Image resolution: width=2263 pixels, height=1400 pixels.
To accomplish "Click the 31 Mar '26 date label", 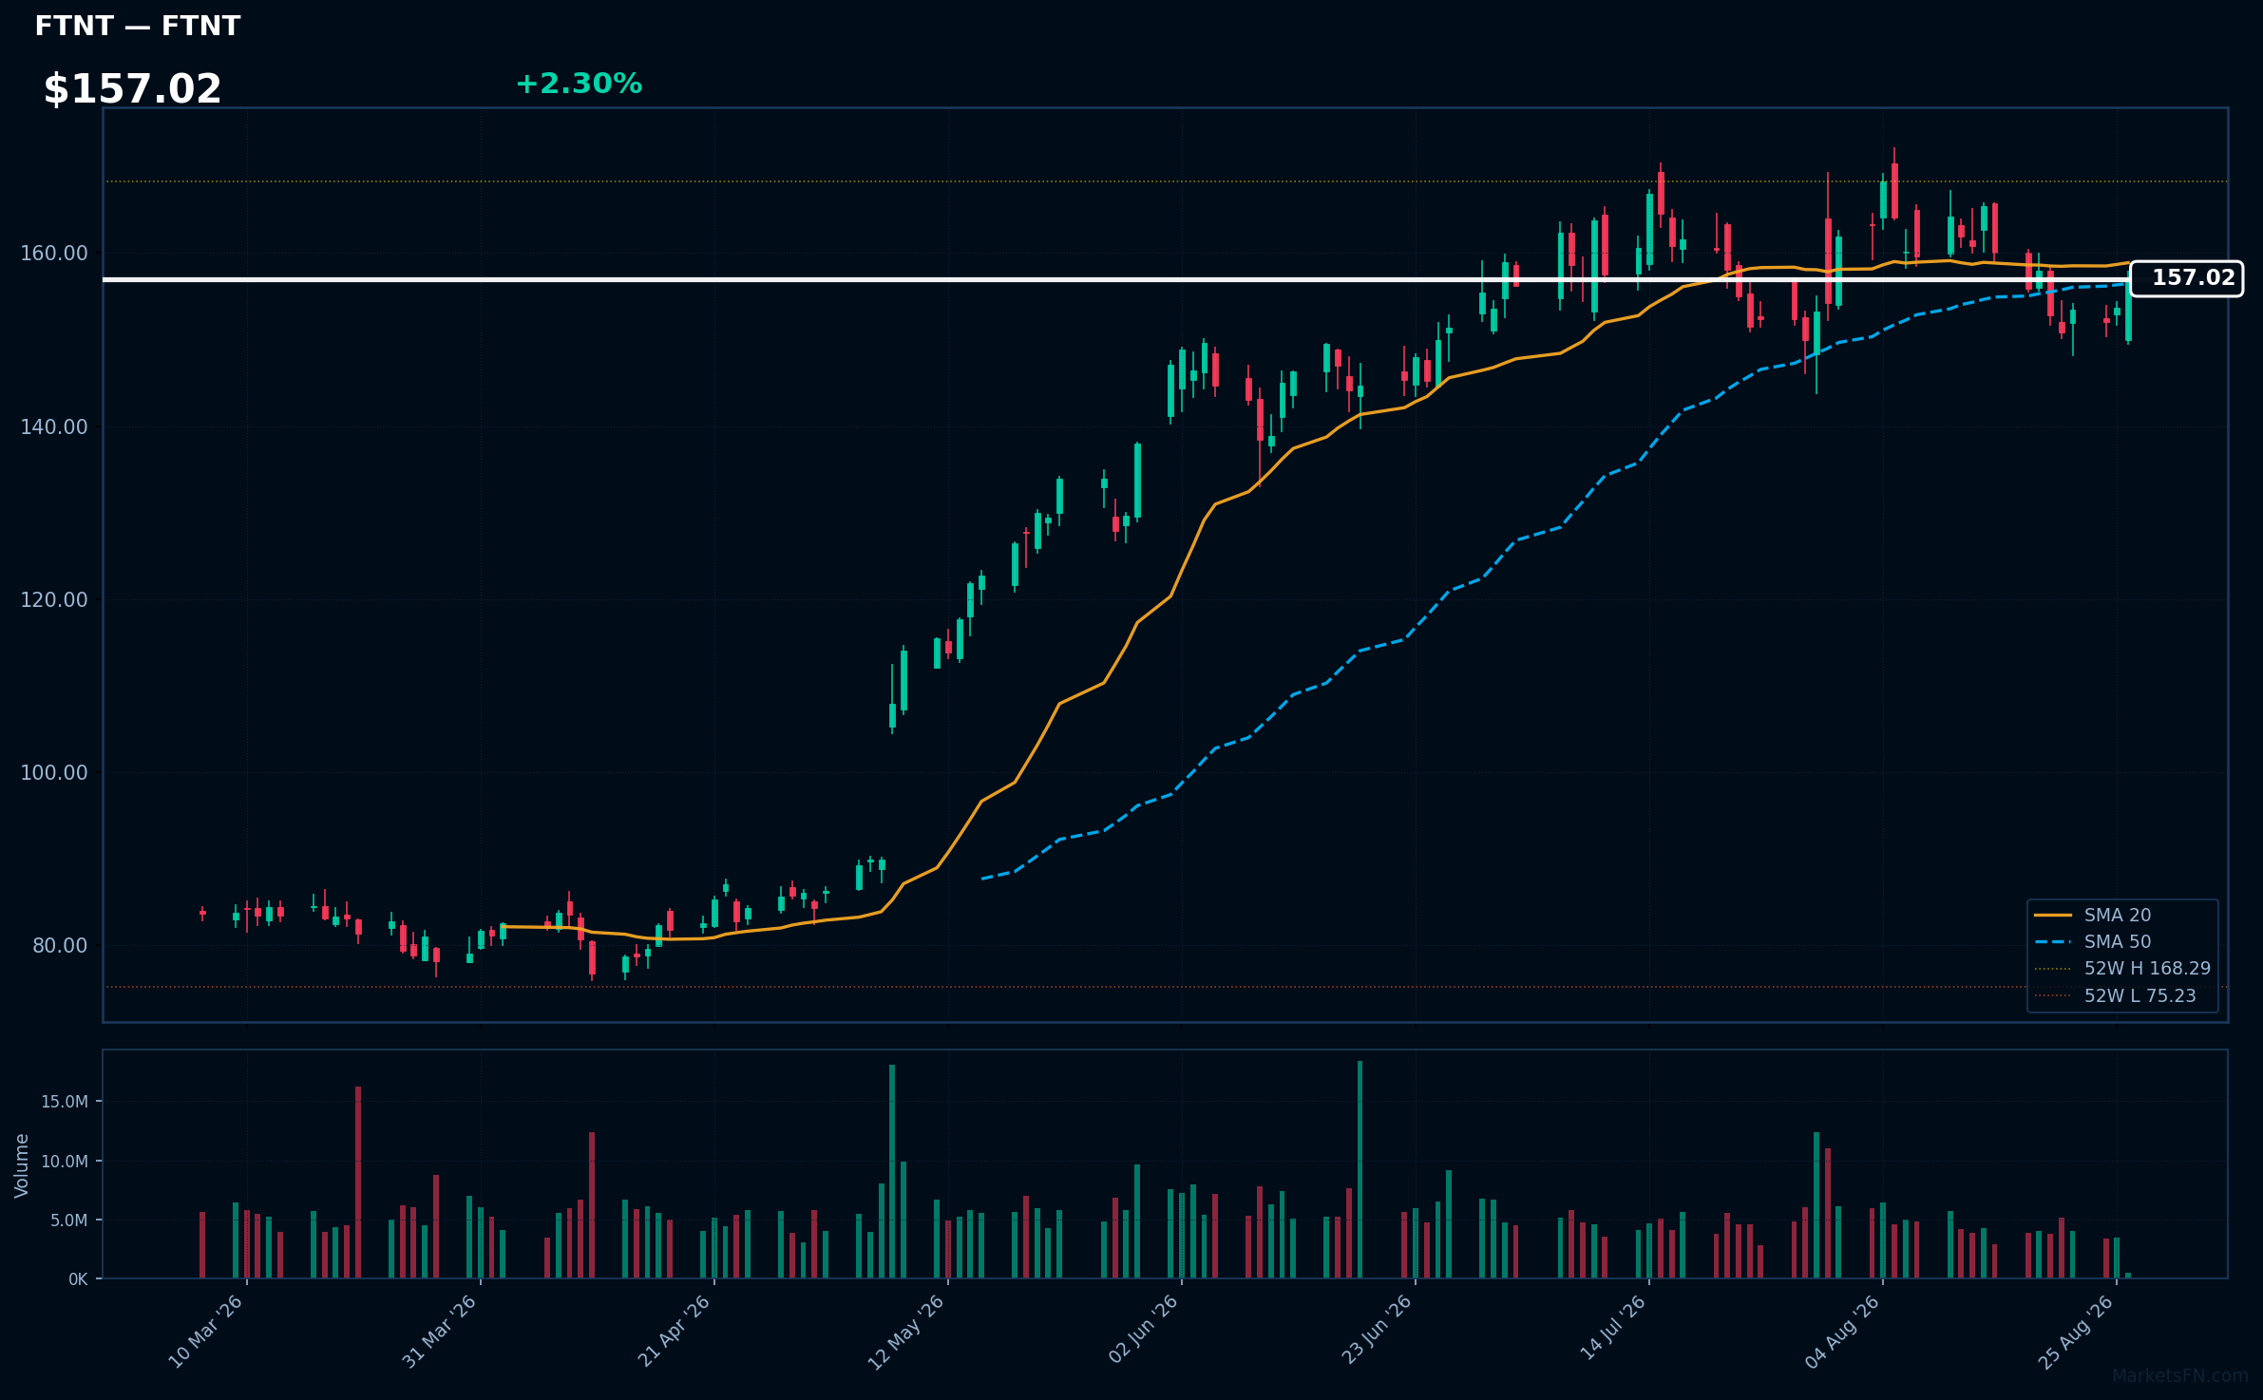I will point(439,1332).
